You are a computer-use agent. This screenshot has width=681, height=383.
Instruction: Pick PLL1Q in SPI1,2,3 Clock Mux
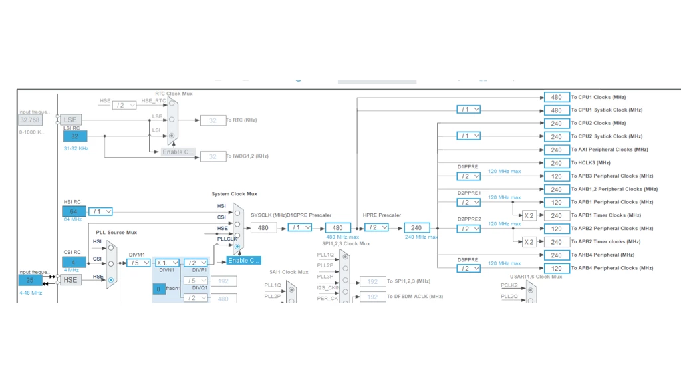pos(345,257)
